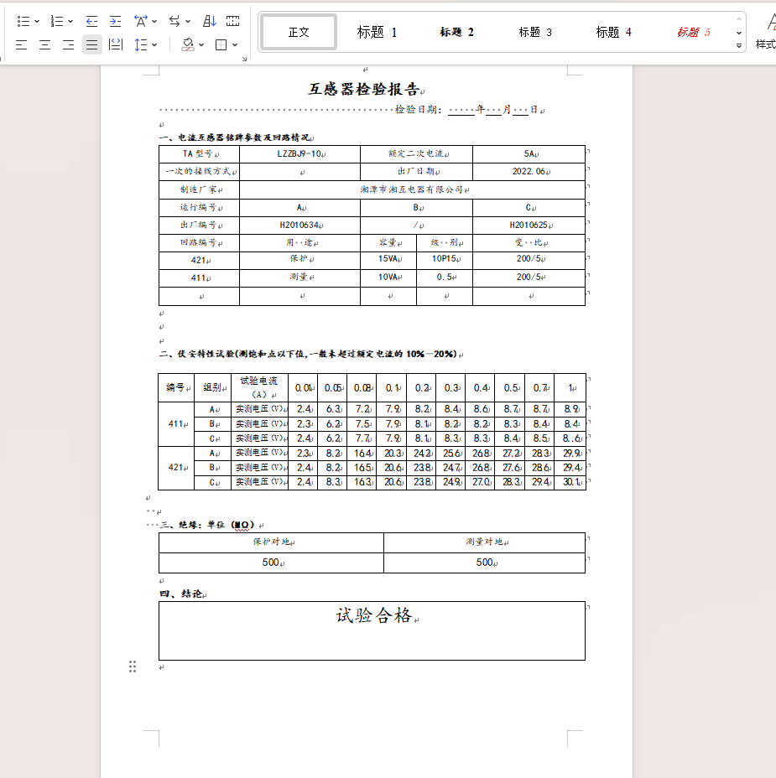Screen dimensions: 776x778
Task: Click the 额定二次电流 cell
Action: coord(416,153)
